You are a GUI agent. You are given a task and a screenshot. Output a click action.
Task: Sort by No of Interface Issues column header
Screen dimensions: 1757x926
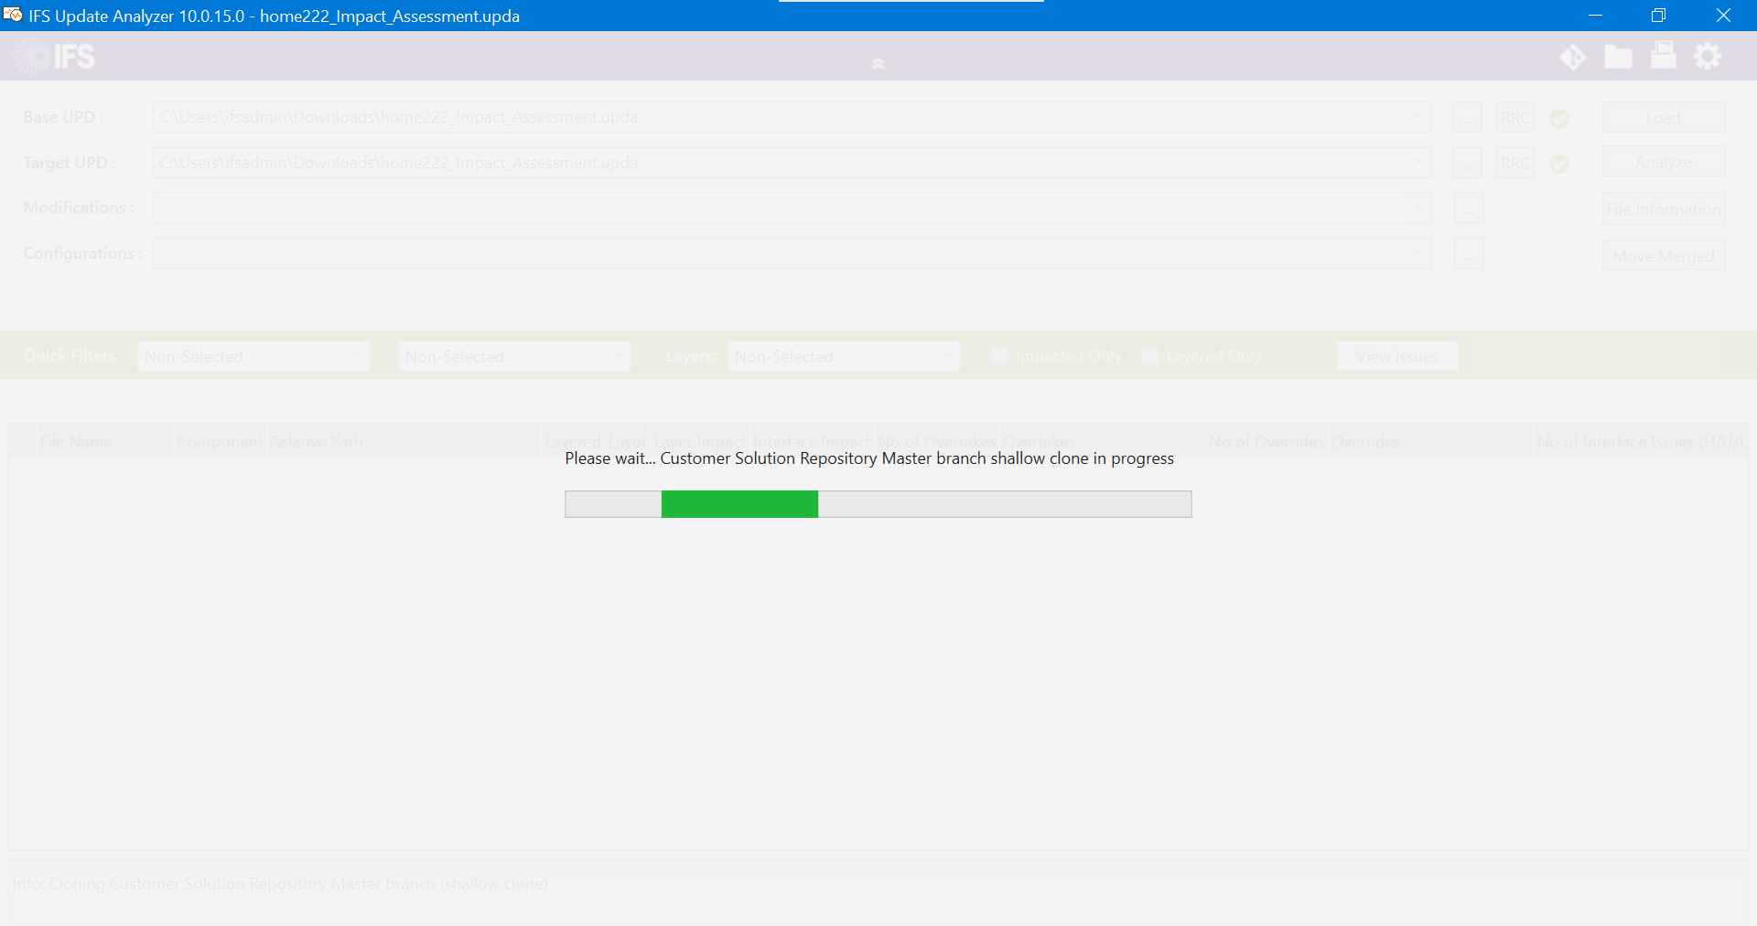(x=1641, y=441)
